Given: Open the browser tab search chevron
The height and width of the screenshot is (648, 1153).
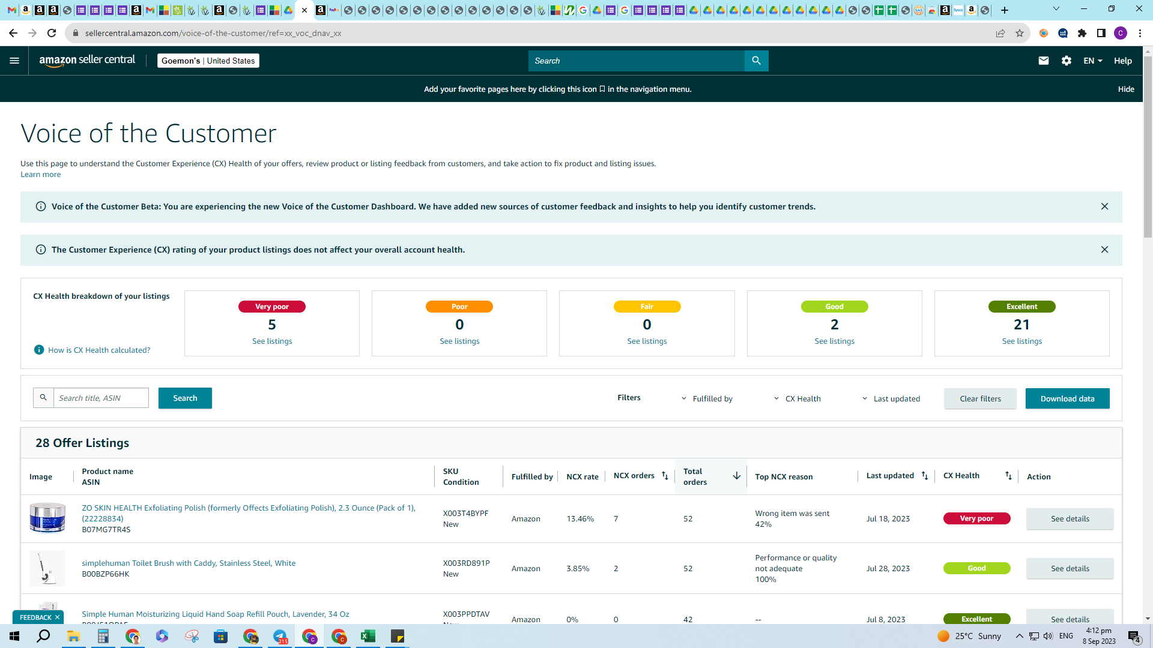Looking at the screenshot, I should click(x=1056, y=9).
